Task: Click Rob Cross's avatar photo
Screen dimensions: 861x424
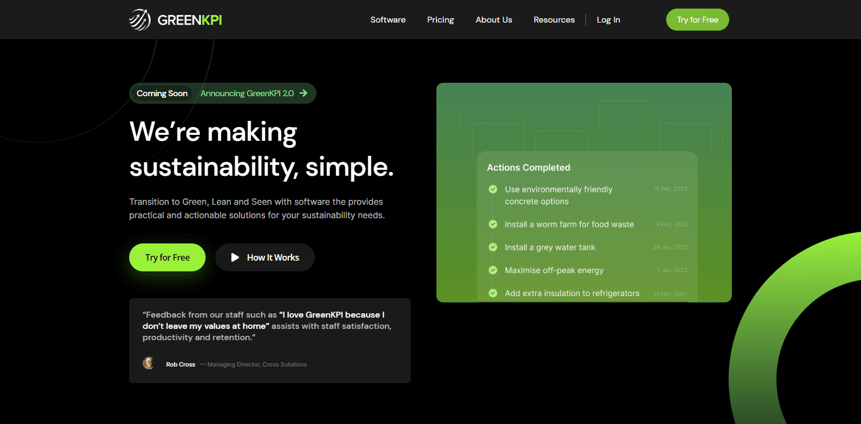Action: pos(149,363)
